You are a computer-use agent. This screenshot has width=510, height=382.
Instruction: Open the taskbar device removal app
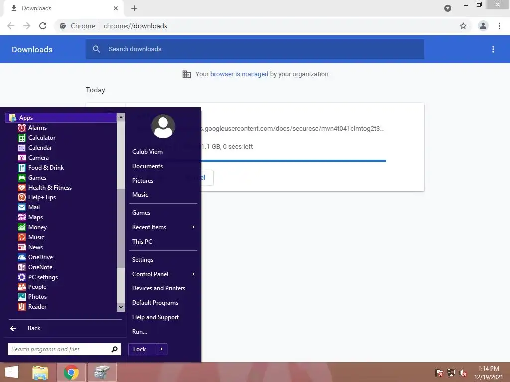coord(102,372)
